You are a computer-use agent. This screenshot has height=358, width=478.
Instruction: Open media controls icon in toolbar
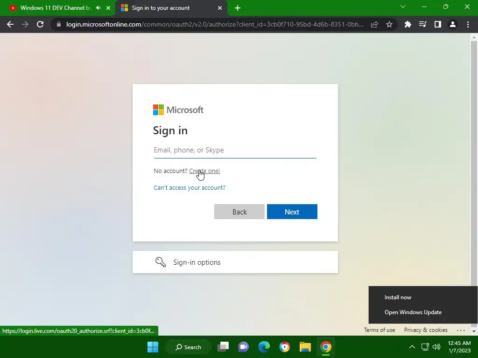coord(422,24)
